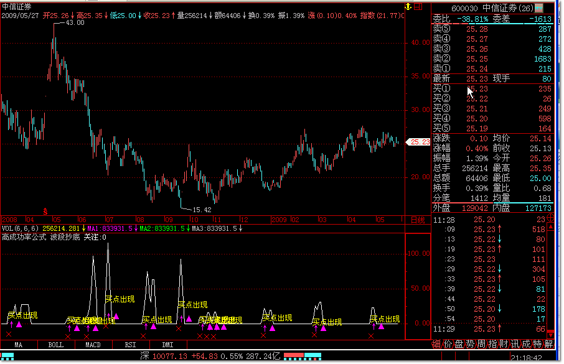The image size is (564, 364).
Task: Click the 最低 25.00 value
Action: click(x=540, y=179)
